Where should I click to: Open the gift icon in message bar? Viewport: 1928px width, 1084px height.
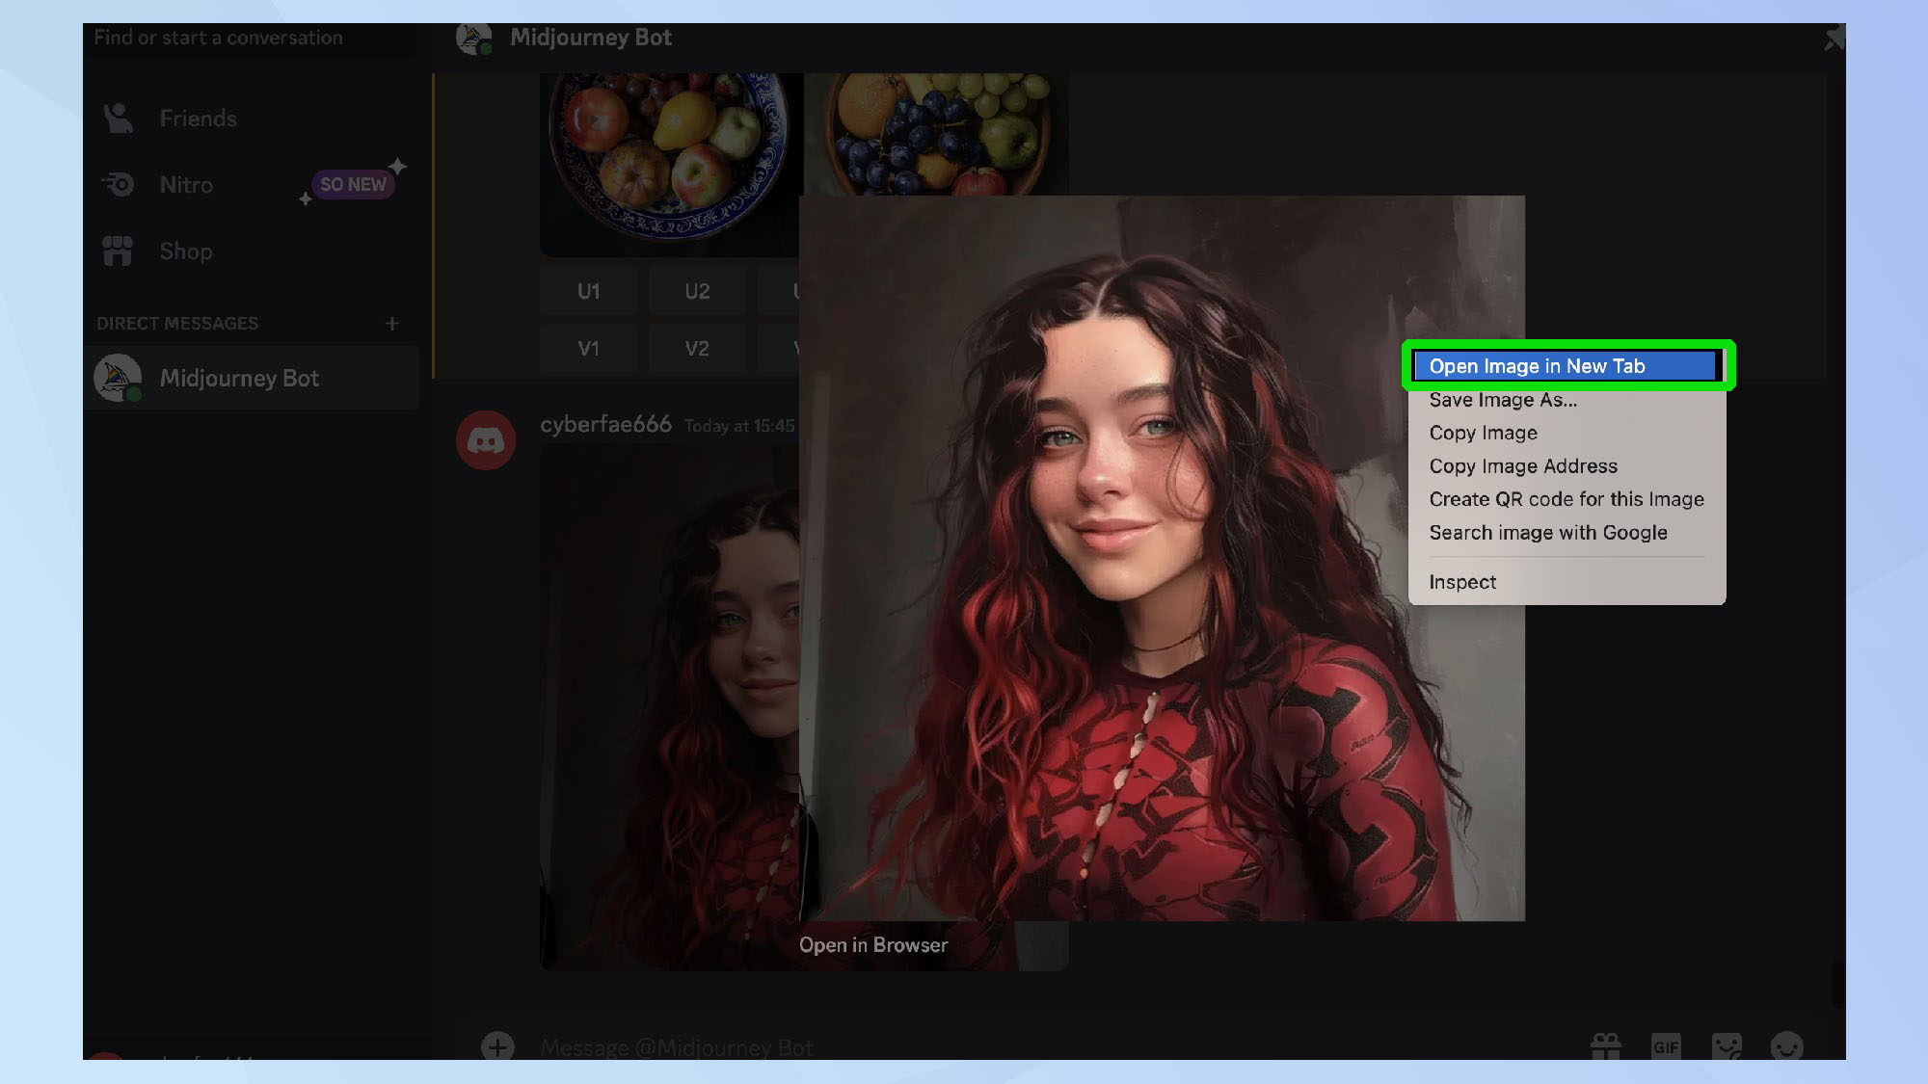coord(1605,1046)
